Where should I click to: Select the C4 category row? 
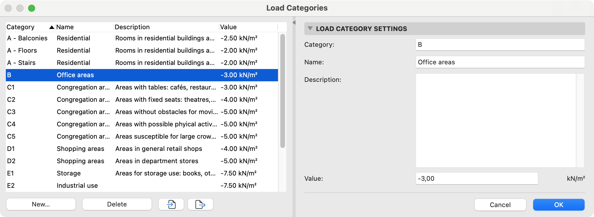click(x=142, y=124)
